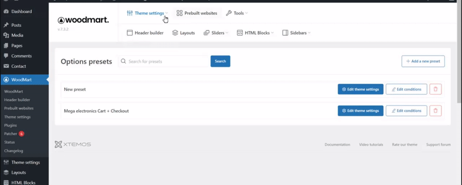462x185 pixels.
Task: Expand the Sliders dropdown chevron
Action: [227, 33]
